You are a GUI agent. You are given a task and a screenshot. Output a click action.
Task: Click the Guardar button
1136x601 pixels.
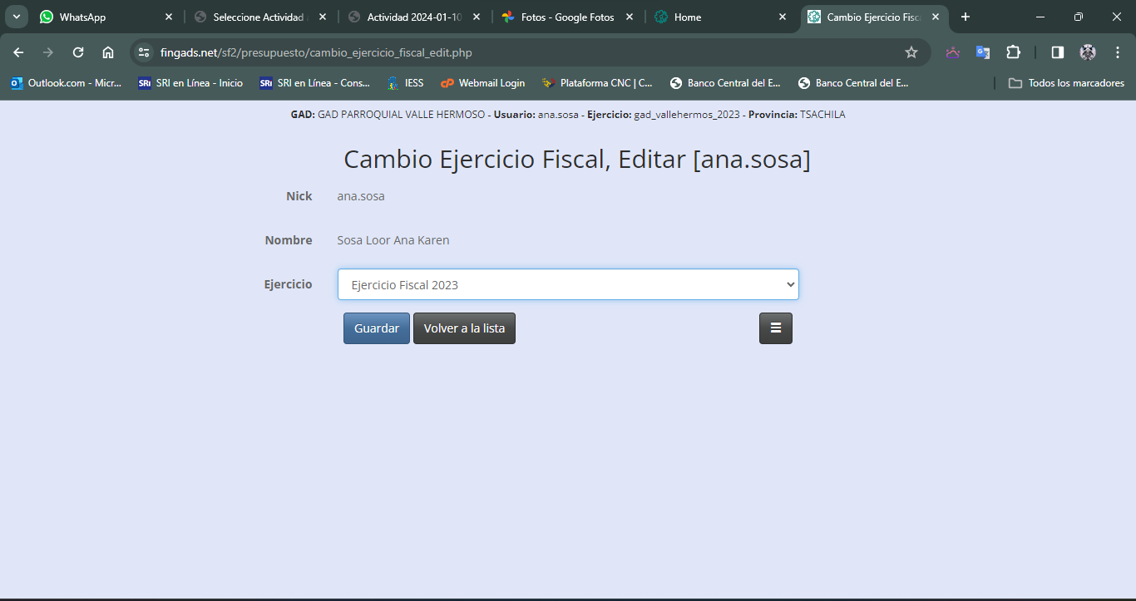tap(376, 328)
